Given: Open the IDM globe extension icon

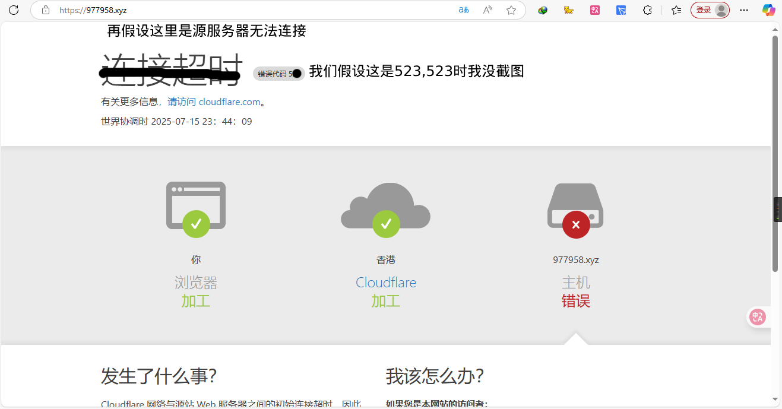Looking at the screenshot, I should (542, 10).
